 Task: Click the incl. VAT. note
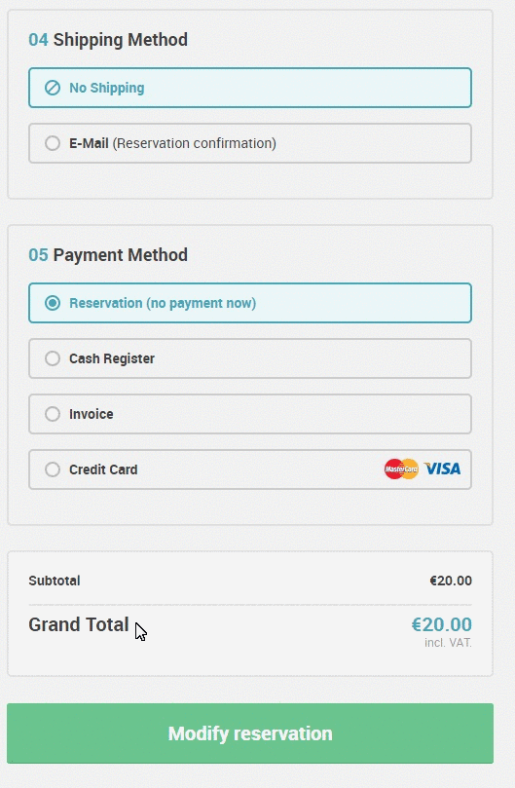point(448,643)
